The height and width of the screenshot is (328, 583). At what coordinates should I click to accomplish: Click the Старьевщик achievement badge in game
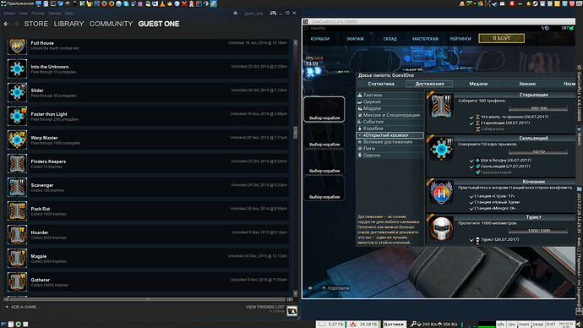(441, 106)
